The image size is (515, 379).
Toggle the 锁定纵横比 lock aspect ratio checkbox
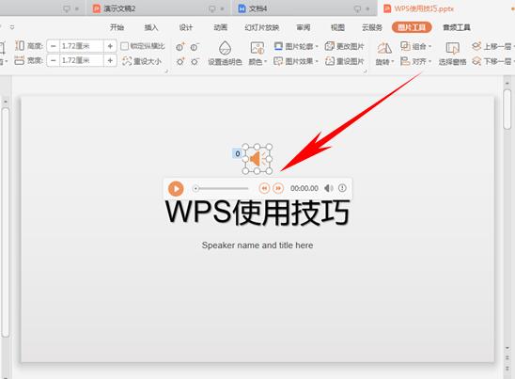[124, 46]
